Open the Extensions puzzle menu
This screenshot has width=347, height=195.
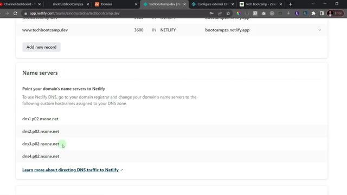click(313, 13)
